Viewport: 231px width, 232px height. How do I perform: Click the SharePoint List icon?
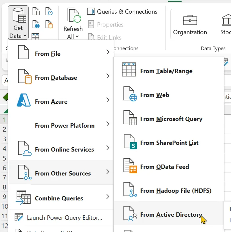coord(130,142)
